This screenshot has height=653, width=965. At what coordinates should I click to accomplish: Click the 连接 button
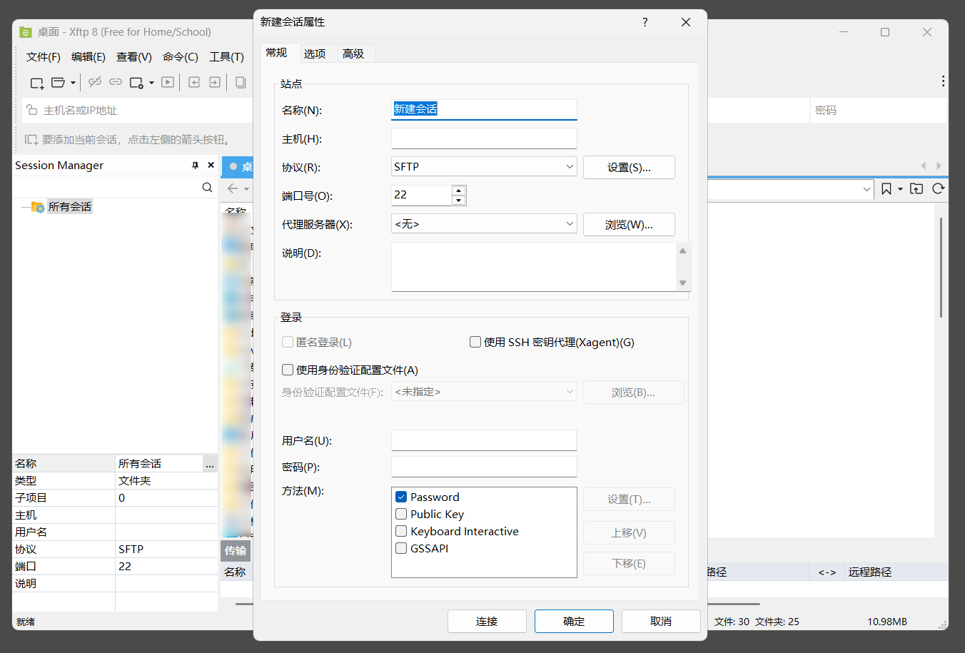coord(487,621)
